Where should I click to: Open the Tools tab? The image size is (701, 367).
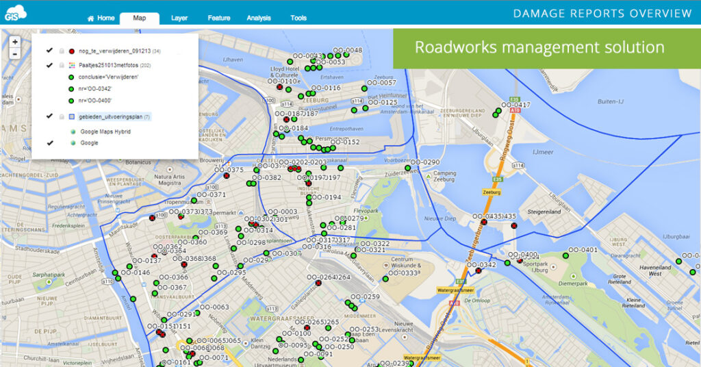[298, 18]
